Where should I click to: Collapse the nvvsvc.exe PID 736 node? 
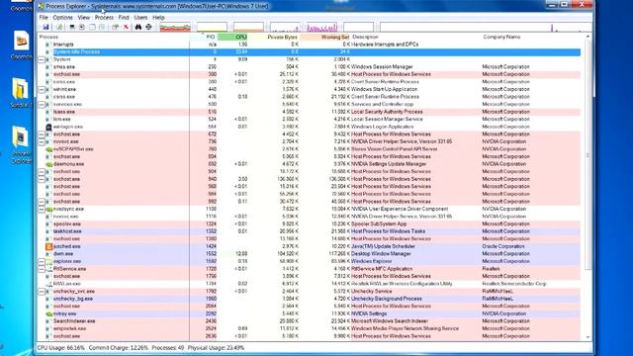(x=42, y=141)
